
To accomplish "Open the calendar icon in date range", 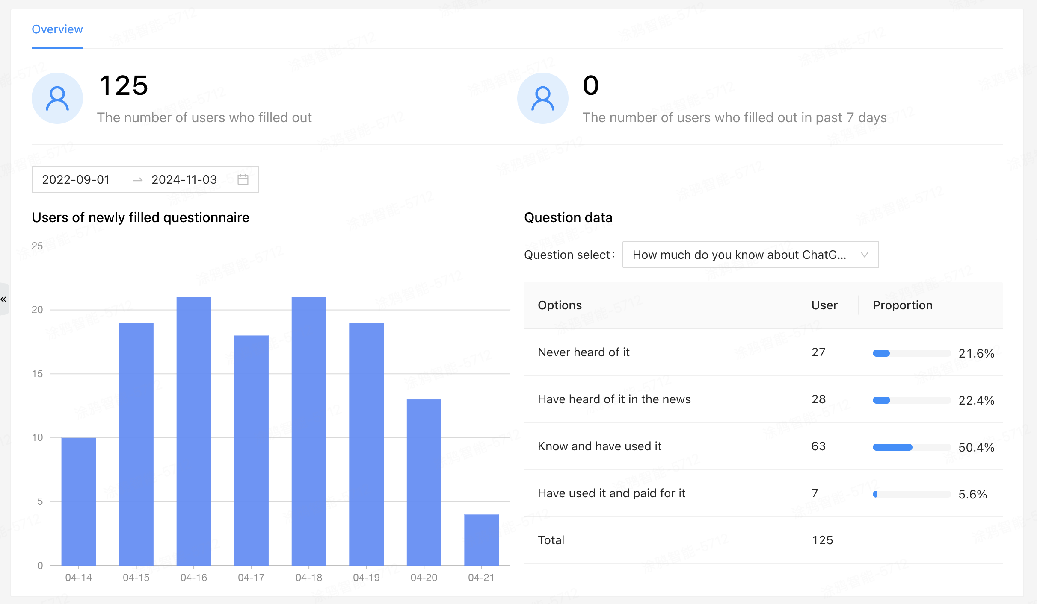I will pyautogui.click(x=243, y=179).
